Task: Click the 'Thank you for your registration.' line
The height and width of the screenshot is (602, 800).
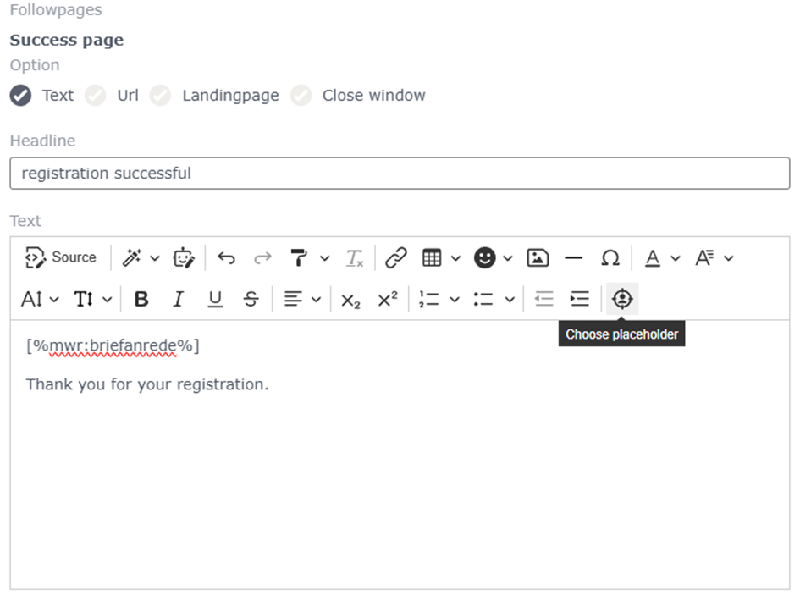Action: (x=147, y=384)
